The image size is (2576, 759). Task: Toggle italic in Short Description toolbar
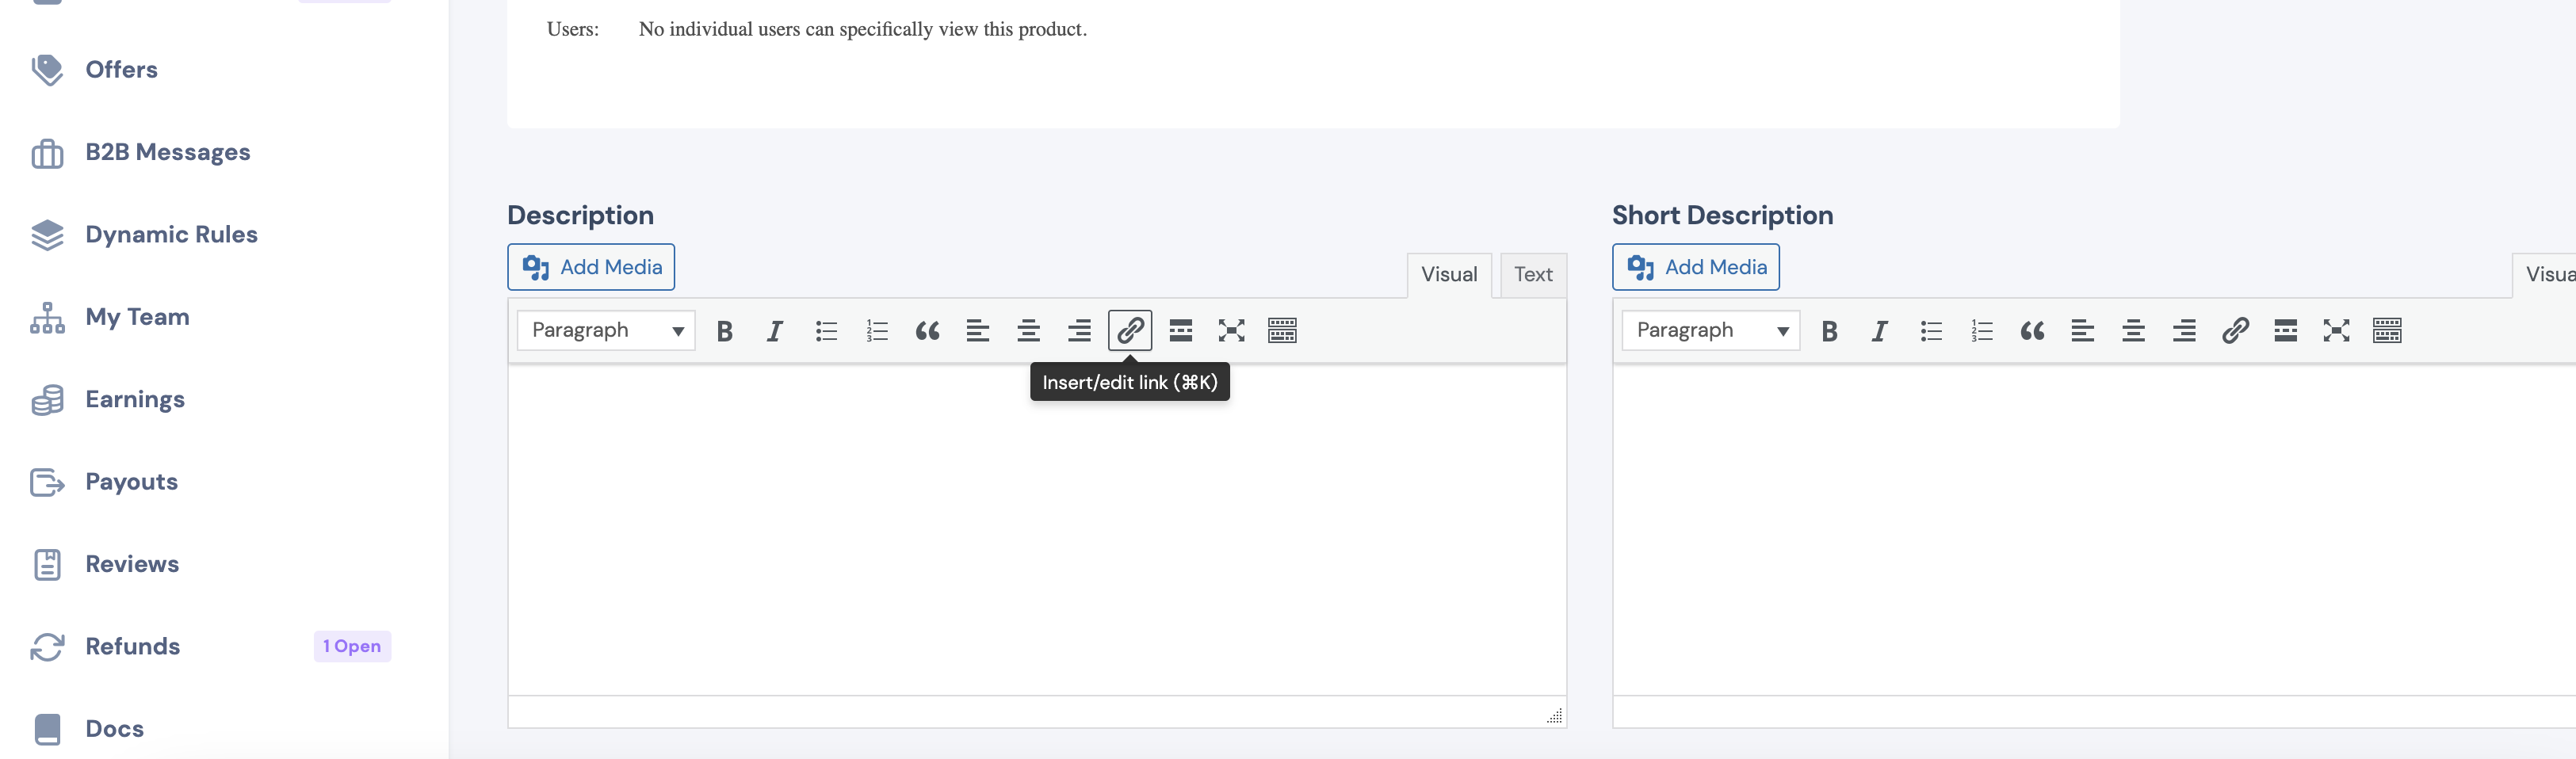click(x=1880, y=331)
